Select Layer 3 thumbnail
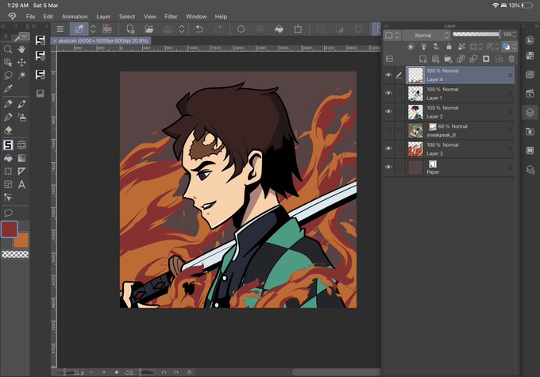540x377 pixels. click(415, 149)
